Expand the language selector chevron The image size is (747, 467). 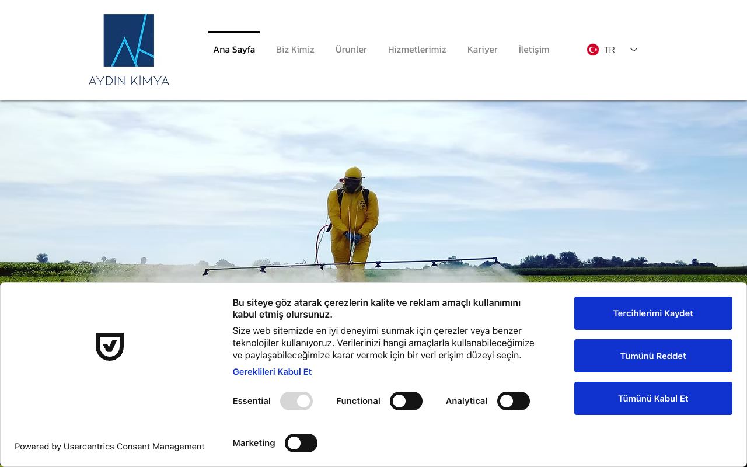[x=634, y=50]
